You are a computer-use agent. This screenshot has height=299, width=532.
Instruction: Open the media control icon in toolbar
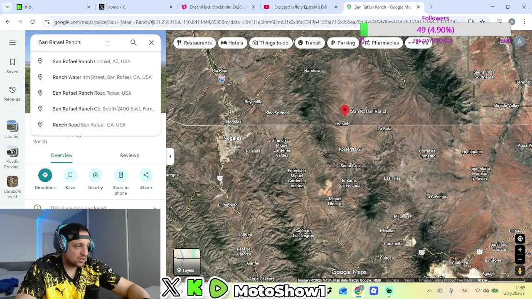(500, 22)
